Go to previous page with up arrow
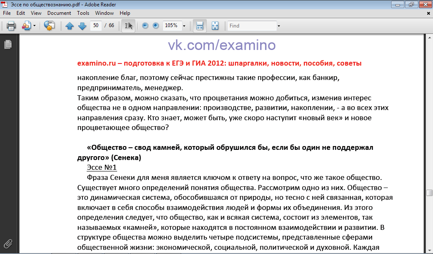 70,26
